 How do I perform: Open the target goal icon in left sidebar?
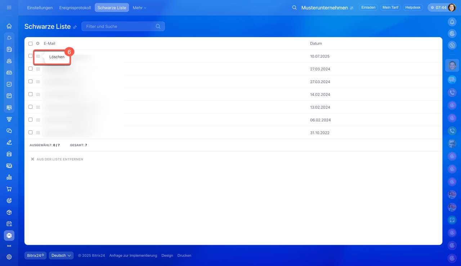(x=9, y=200)
